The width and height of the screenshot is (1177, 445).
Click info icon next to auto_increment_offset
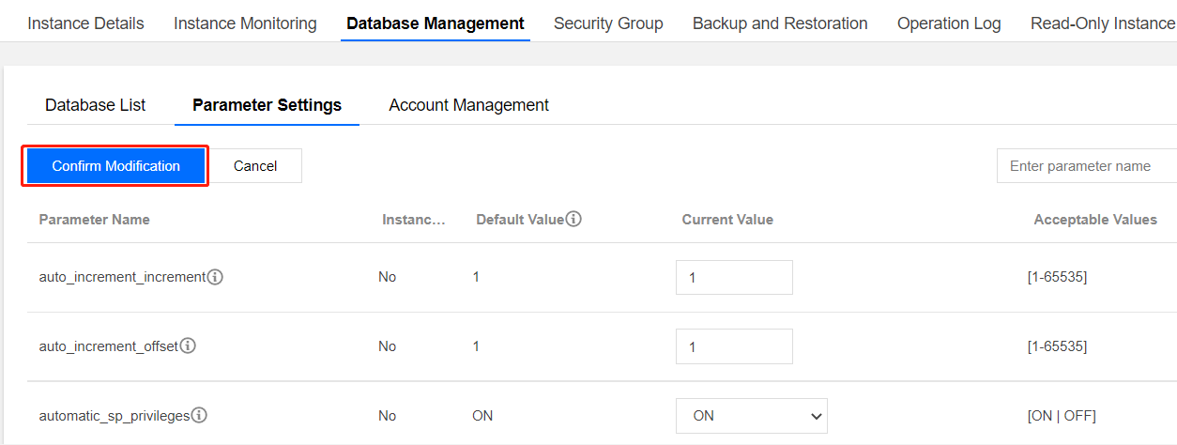188,346
